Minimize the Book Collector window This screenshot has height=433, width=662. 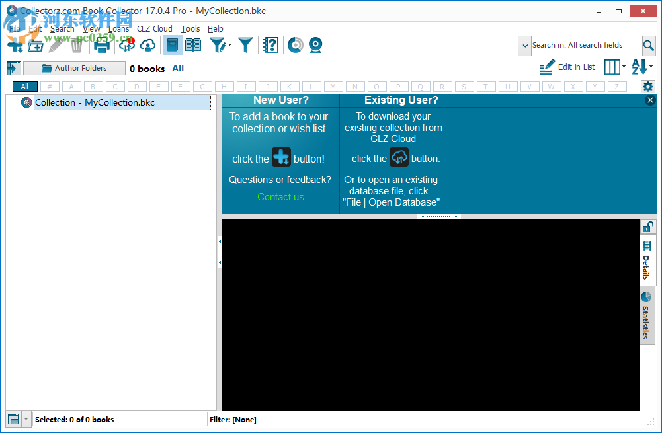tap(599, 11)
